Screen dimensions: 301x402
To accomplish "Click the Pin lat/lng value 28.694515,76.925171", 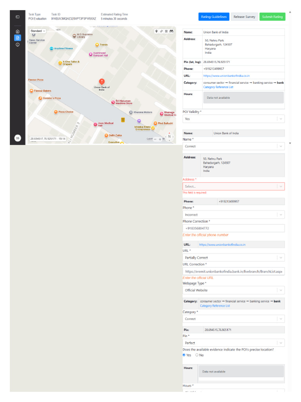I will point(216,62).
